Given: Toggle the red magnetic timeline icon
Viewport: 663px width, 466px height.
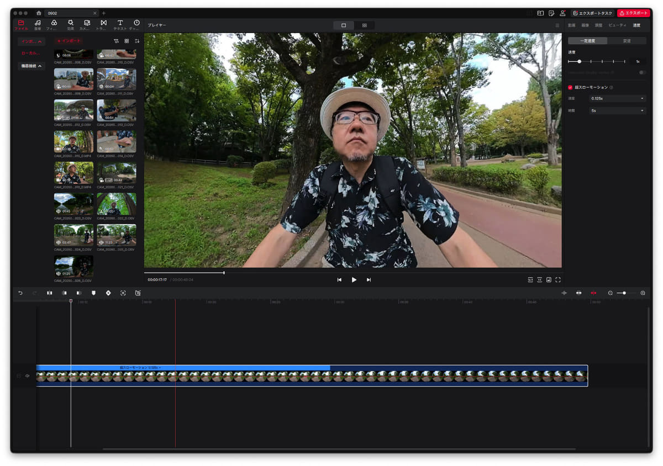Looking at the screenshot, I should [x=593, y=293].
